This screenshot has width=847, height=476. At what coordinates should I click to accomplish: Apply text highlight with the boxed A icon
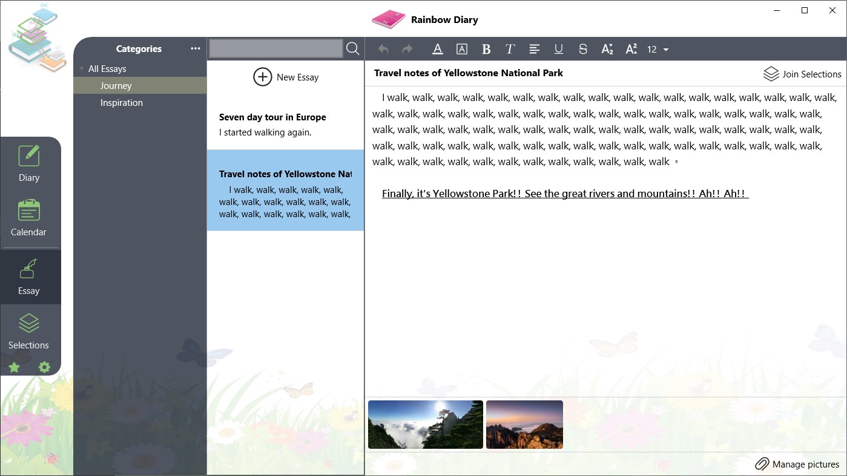pos(461,49)
